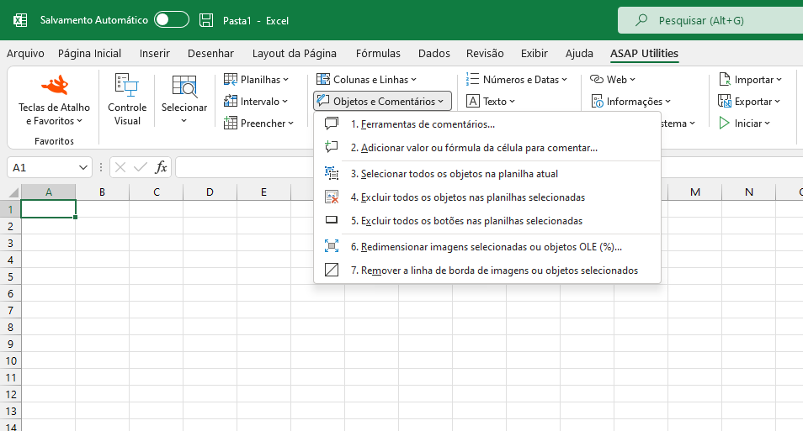Open Colunas e Linhas dropdown
Screen dimensions: 803x431
pyautogui.click(x=367, y=79)
